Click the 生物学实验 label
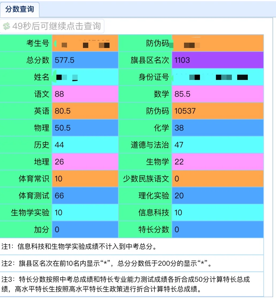This screenshot has height=306, width=276. tap(30, 212)
